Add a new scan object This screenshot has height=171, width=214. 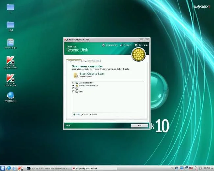point(77,114)
